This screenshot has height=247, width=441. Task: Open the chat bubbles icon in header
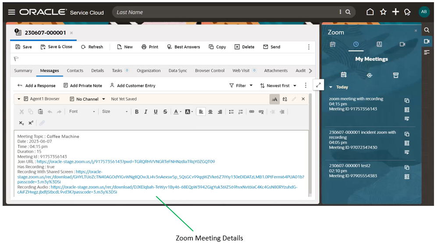pyautogui.click(x=407, y=12)
